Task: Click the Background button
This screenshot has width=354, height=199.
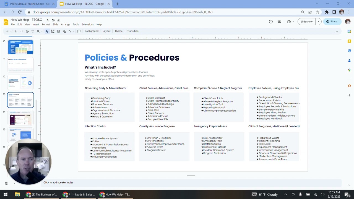Action: coord(92,31)
